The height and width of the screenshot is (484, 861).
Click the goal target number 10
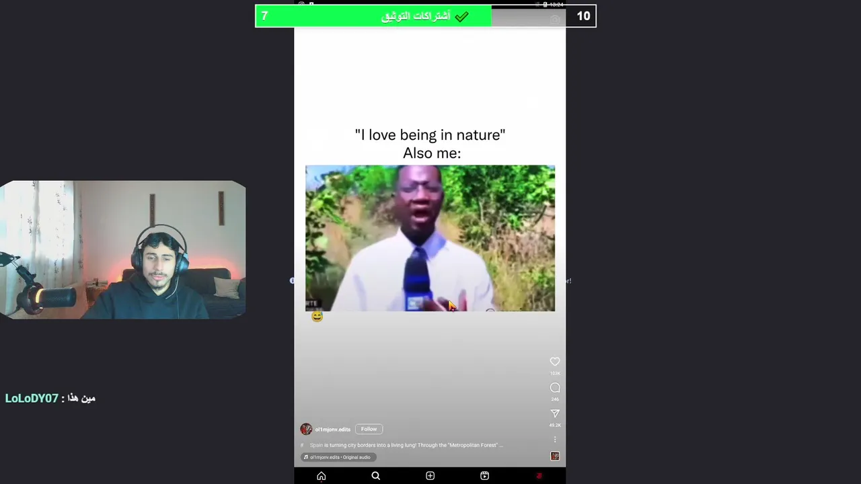pos(583,16)
